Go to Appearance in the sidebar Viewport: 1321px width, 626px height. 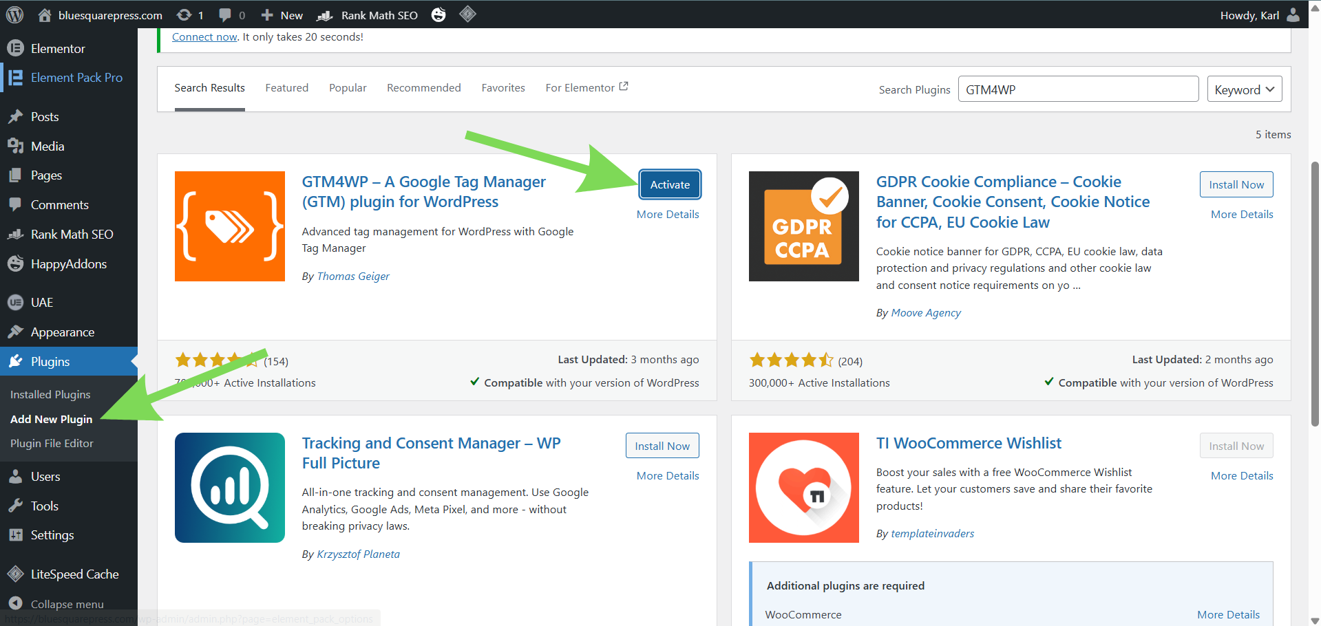[63, 332]
